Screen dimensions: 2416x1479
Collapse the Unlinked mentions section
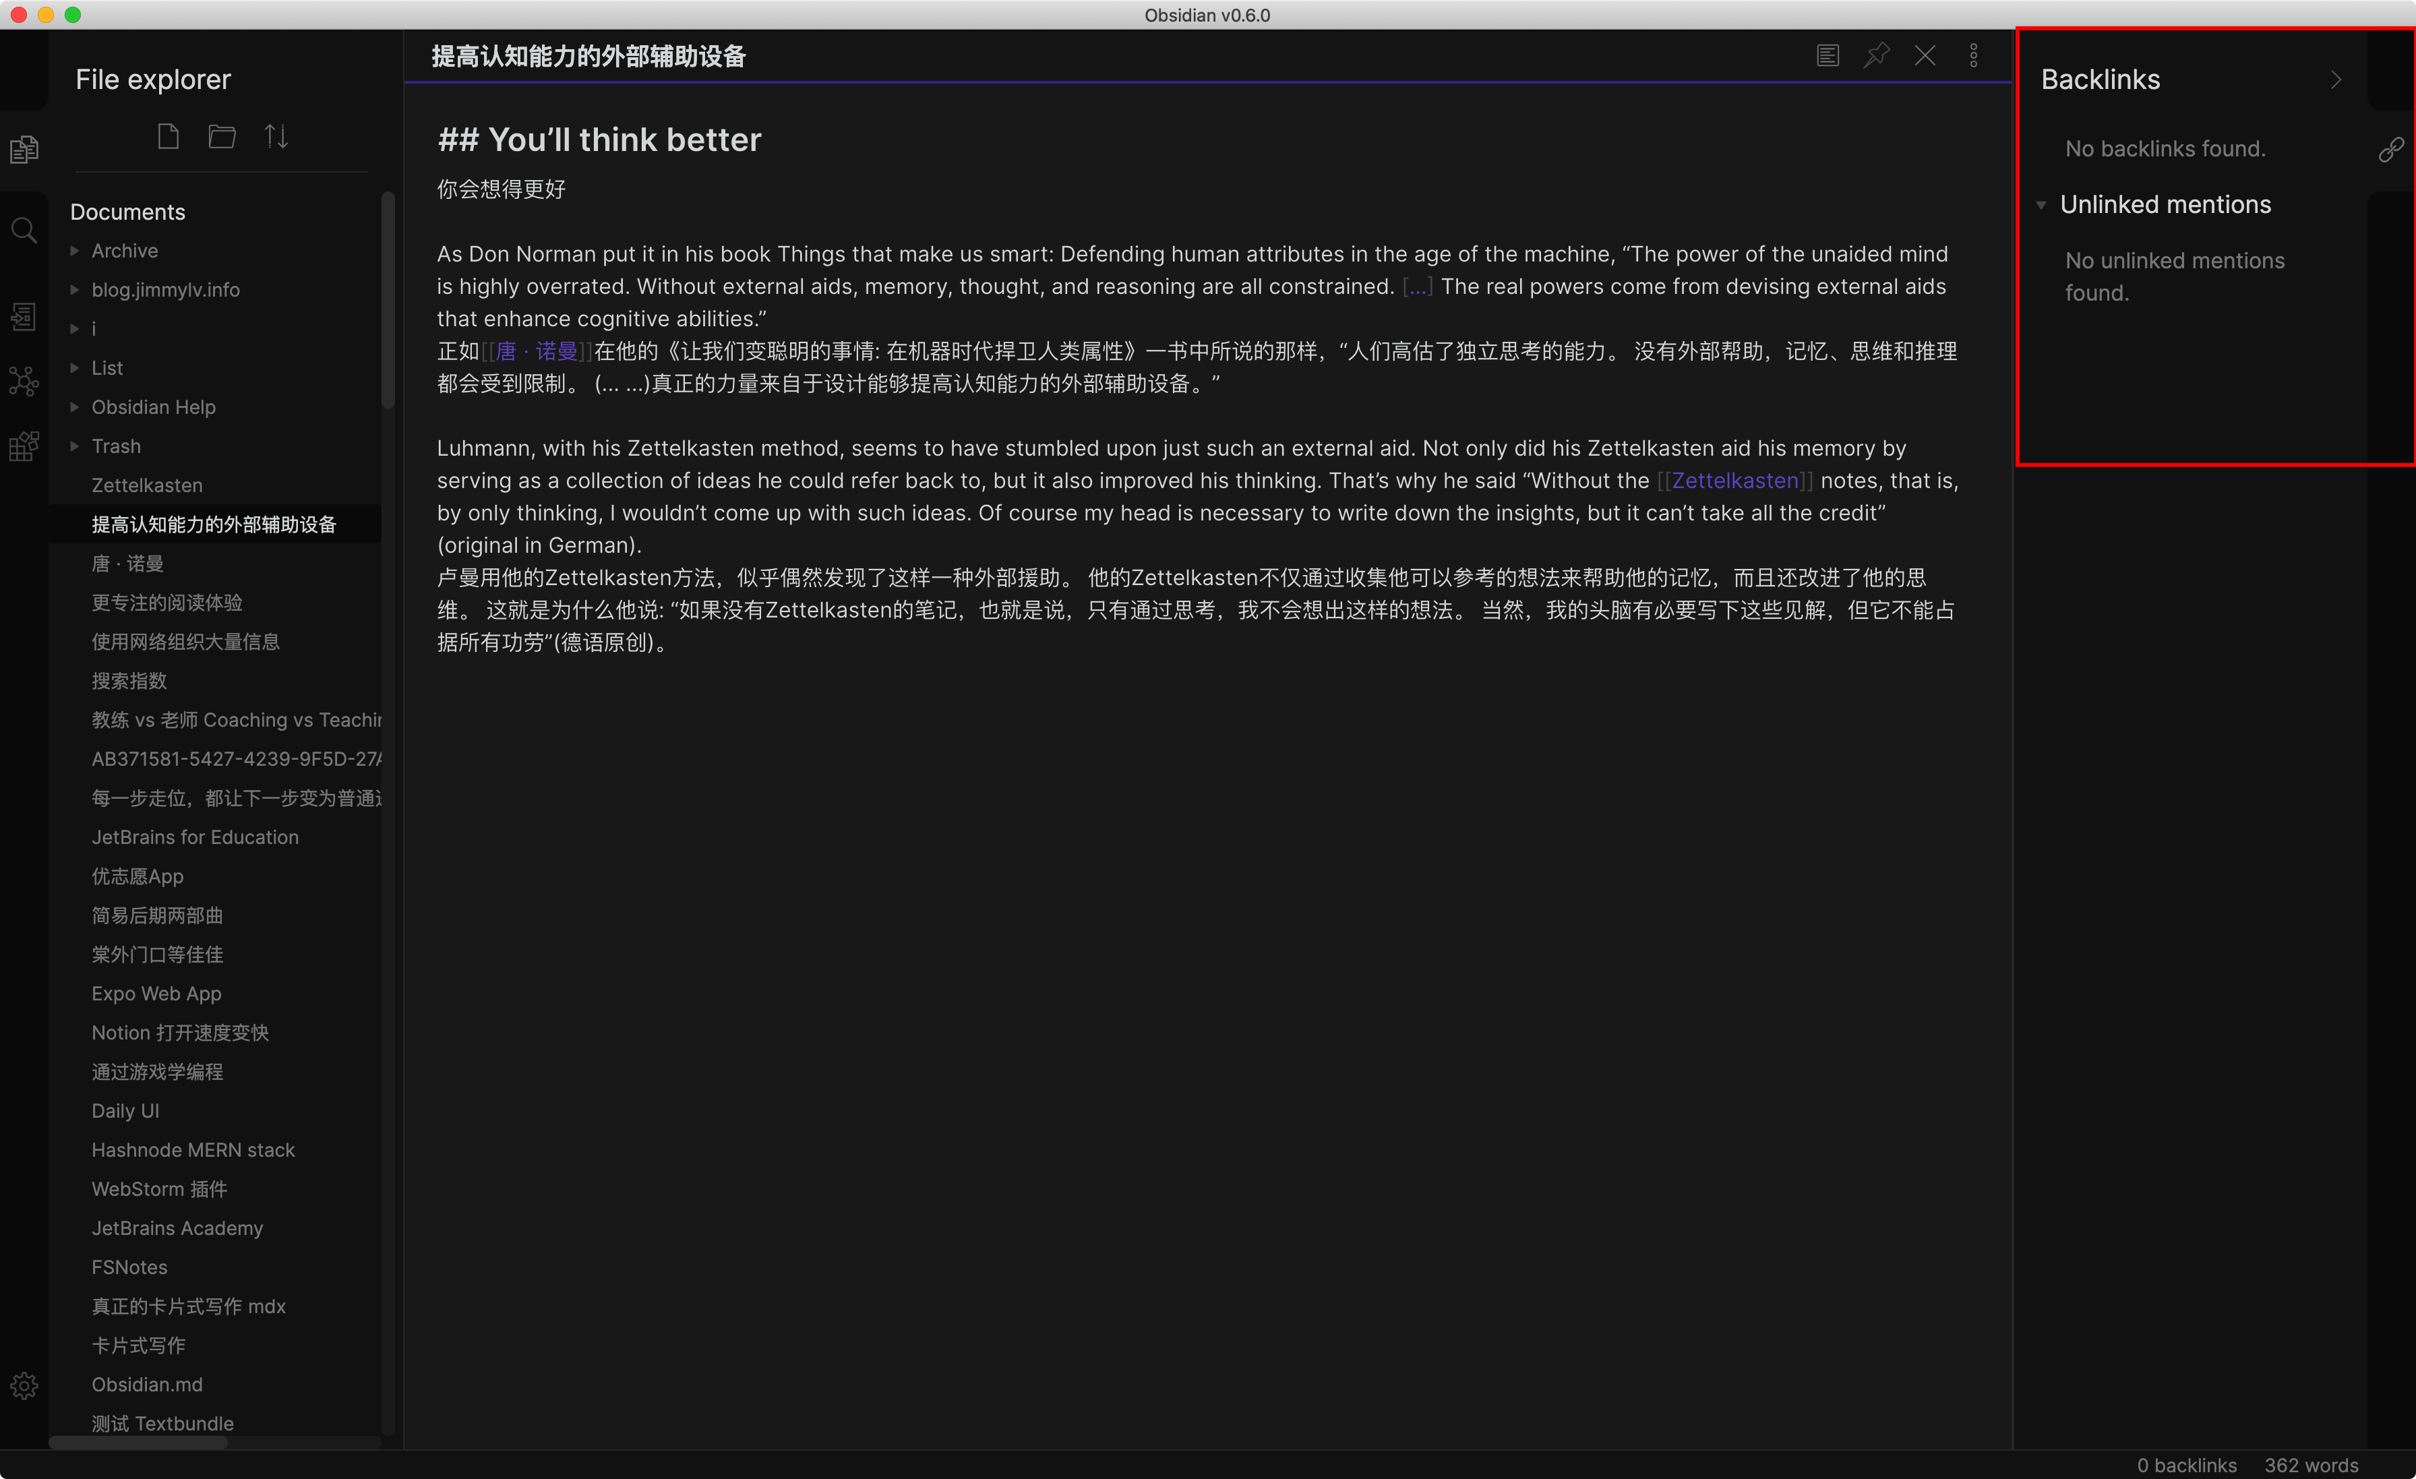pos(2041,205)
